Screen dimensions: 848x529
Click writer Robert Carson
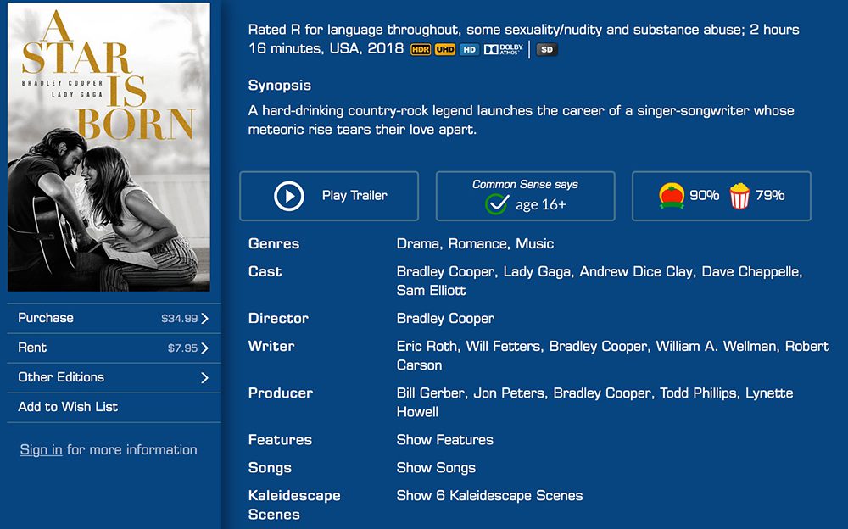pos(613,355)
